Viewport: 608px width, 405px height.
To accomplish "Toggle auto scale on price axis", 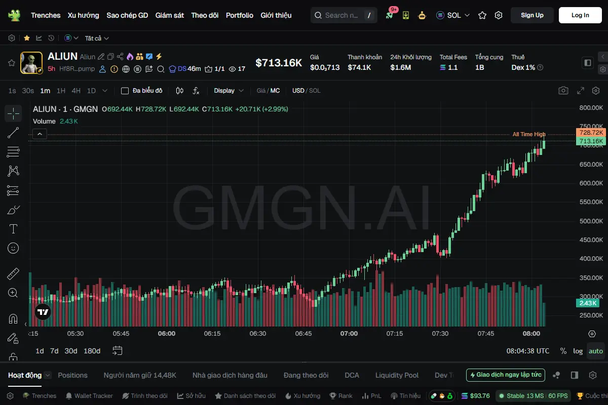I will (x=596, y=351).
